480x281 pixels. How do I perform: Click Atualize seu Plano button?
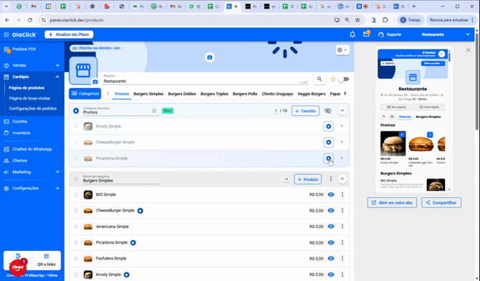69,34
